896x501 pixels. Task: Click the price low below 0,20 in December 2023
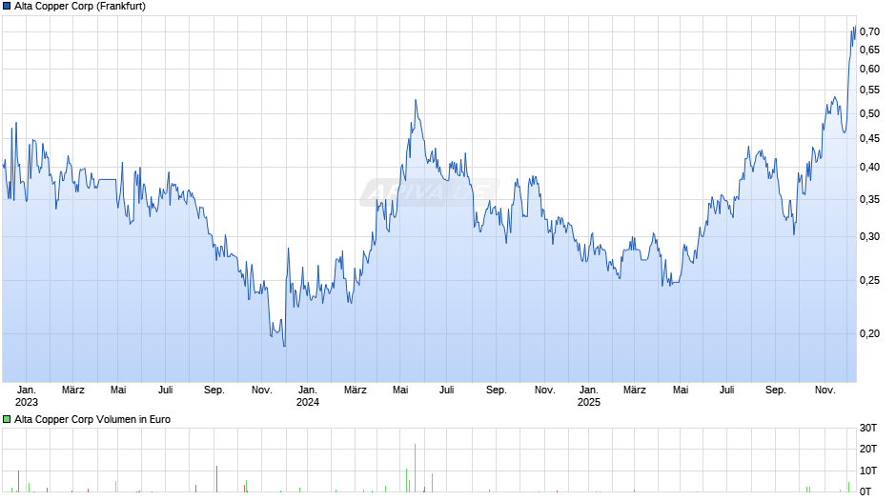(285, 345)
